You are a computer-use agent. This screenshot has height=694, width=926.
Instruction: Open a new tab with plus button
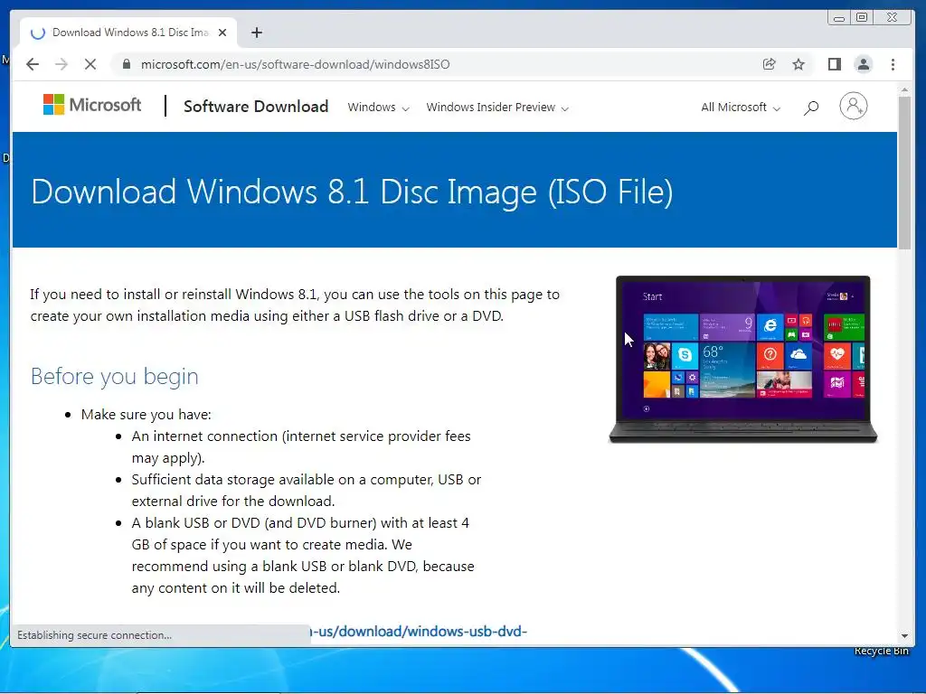tap(256, 33)
